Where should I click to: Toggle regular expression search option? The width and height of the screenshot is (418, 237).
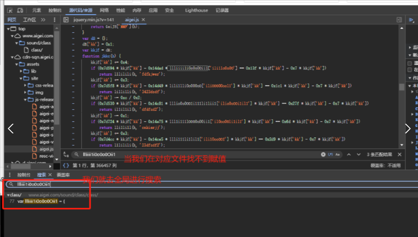pyautogui.click(x=330, y=154)
